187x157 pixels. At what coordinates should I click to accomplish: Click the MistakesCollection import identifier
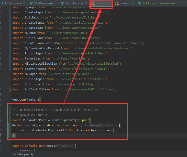(x=41, y=64)
